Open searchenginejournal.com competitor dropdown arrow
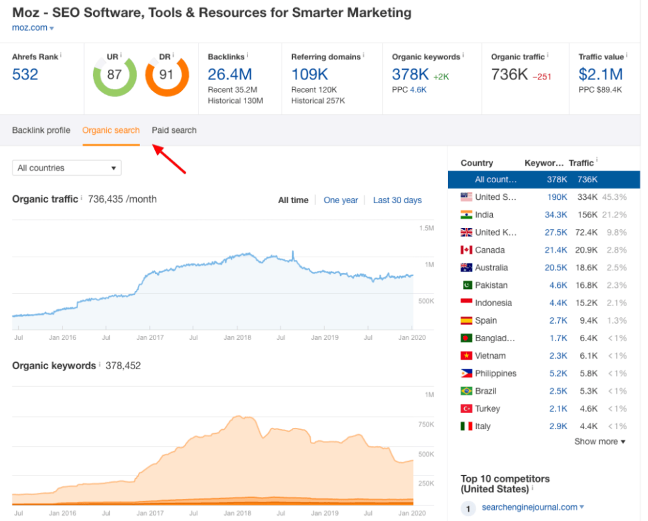This screenshot has width=648, height=521. [x=582, y=507]
